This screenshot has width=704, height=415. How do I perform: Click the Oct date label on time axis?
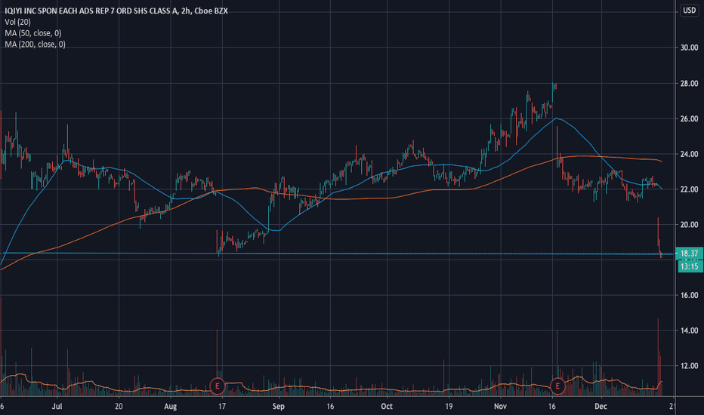click(387, 407)
